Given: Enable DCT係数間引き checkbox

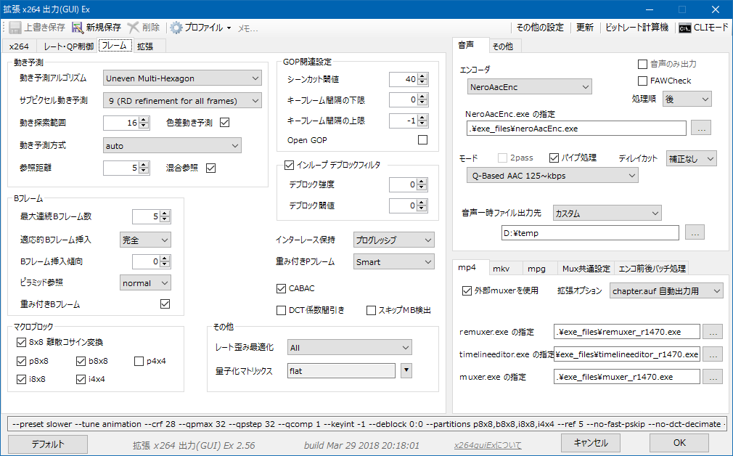Looking at the screenshot, I should pyautogui.click(x=281, y=310).
